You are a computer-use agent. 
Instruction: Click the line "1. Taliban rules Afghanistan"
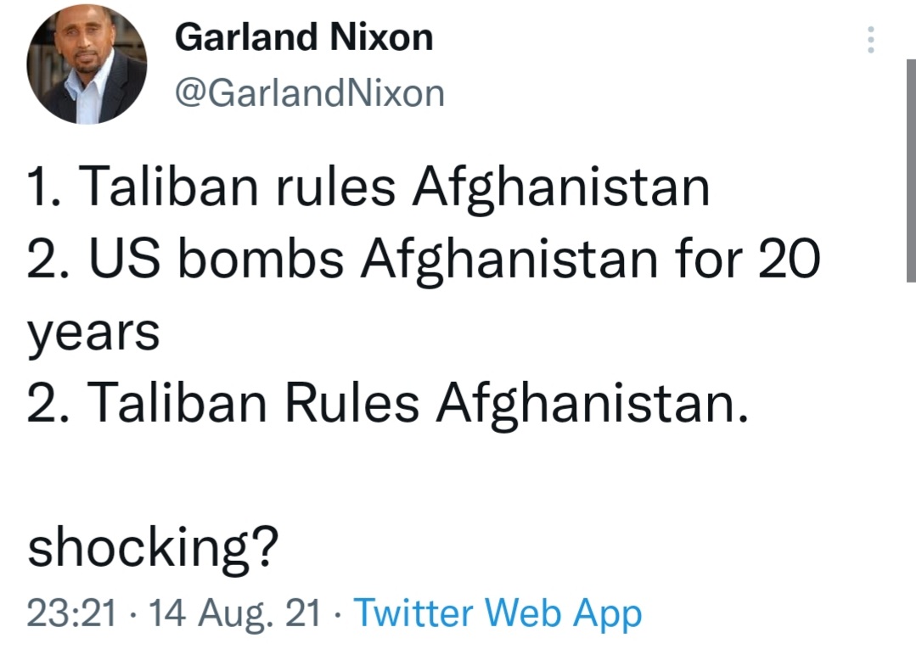coord(368,187)
